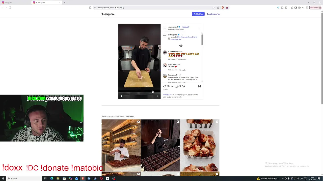Open the Leo AI sparkle icon
The width and height of the screenshot is (323, 181).
pos(303,8)
